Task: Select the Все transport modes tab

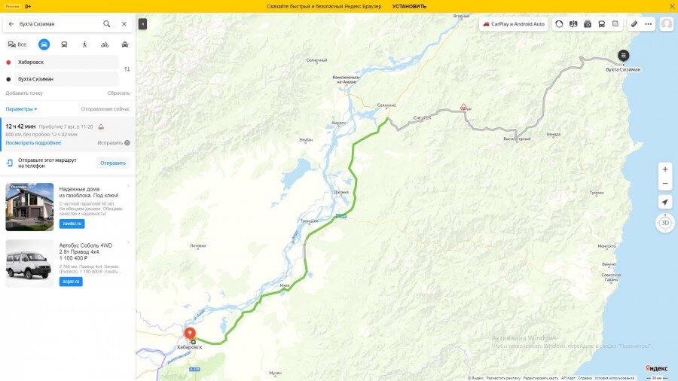Action: 17,44
